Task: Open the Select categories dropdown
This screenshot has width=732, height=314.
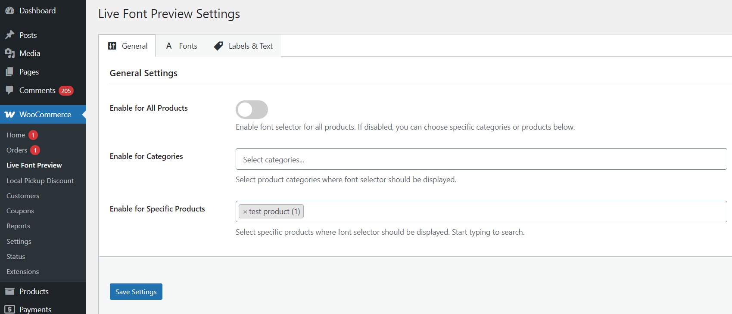Action: coord(481,159)
